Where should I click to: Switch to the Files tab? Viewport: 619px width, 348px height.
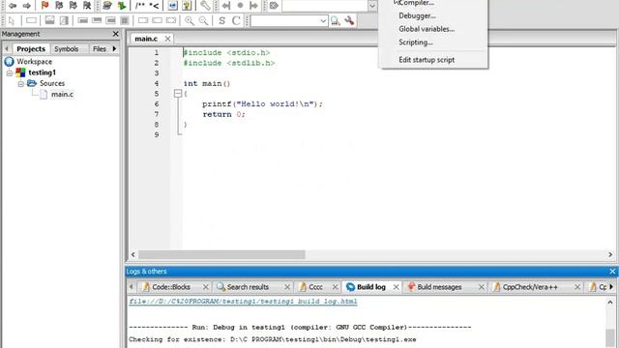pyautogui.click(x=100, y=49)
